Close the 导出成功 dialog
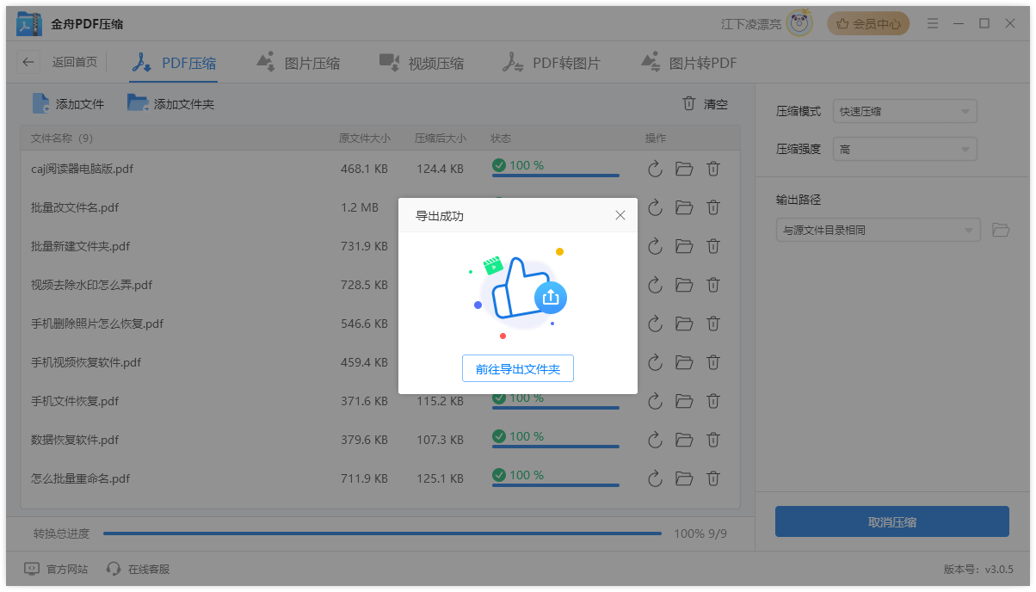 point(620,216)
